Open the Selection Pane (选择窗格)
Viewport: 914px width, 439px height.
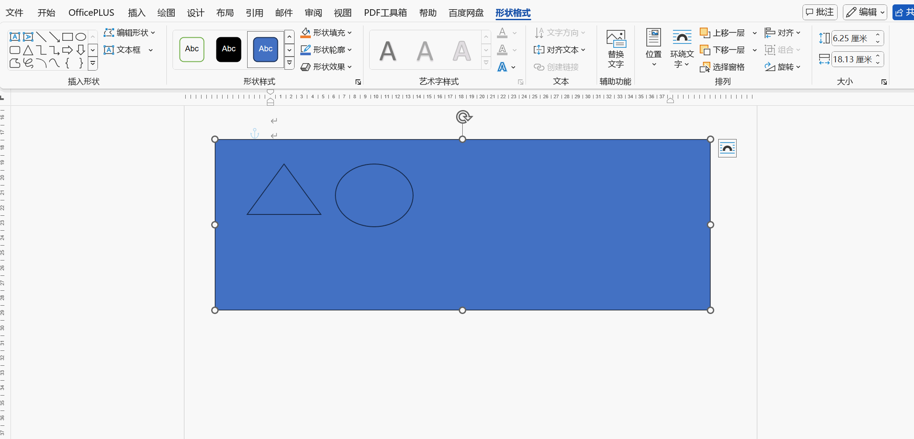722,67
